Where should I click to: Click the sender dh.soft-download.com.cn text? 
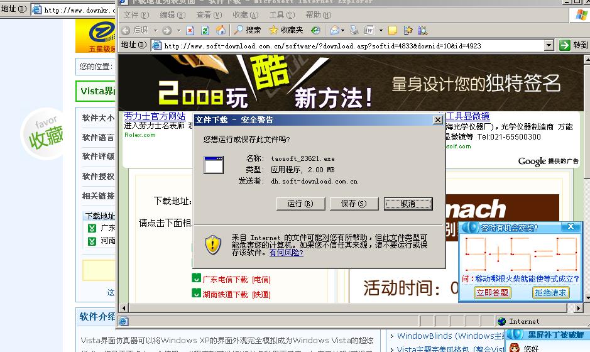(314, 181)
